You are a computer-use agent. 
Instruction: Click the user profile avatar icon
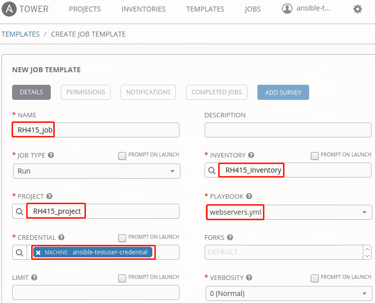(x=287, y=9)
